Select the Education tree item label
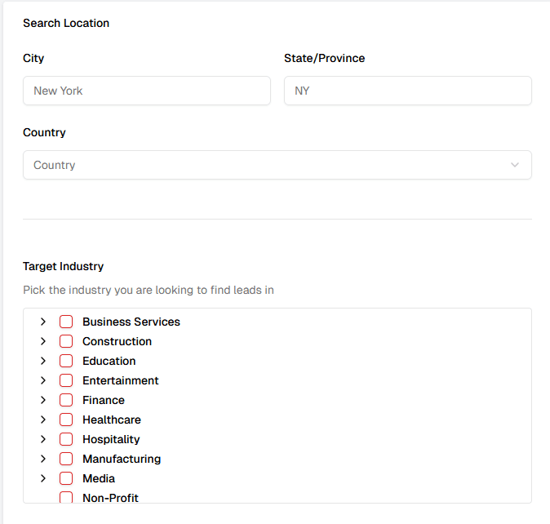Viewport: 550px width, 524px height. pyautogui.click(x=109, y=361)
